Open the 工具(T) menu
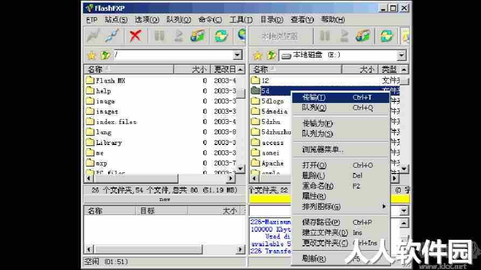481x270 pixels. click(241, 19)
